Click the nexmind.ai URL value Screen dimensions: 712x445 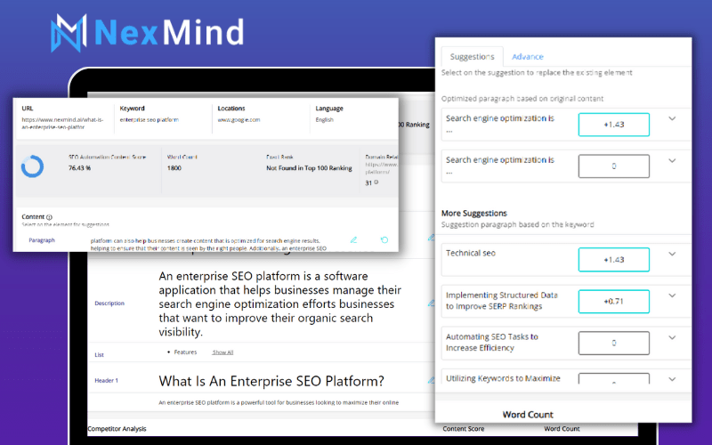tap(62, 124)
